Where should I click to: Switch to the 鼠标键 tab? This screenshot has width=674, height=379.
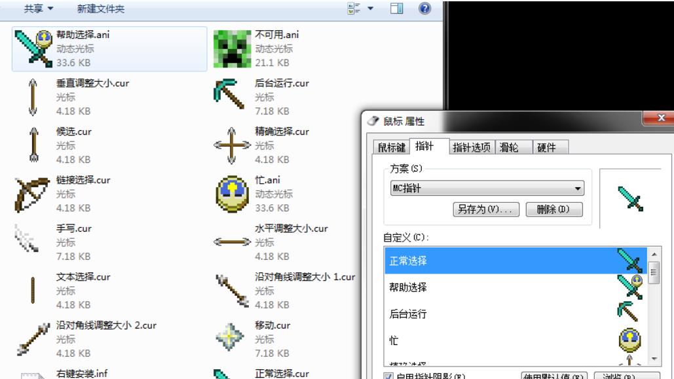[391, 147]
